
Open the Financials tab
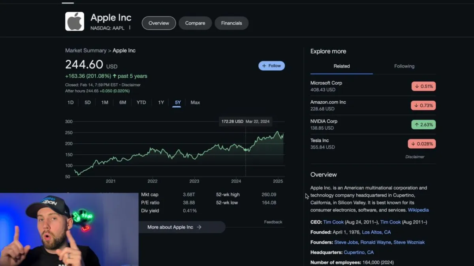tap(231, 23)
